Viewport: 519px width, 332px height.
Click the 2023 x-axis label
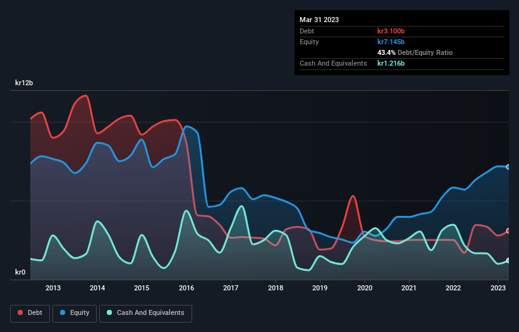[x=498, y=288]
